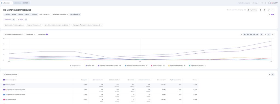Open the date range picker '1 янв — 20 сен'
This screenshot has width=280, height=104.
45,15
